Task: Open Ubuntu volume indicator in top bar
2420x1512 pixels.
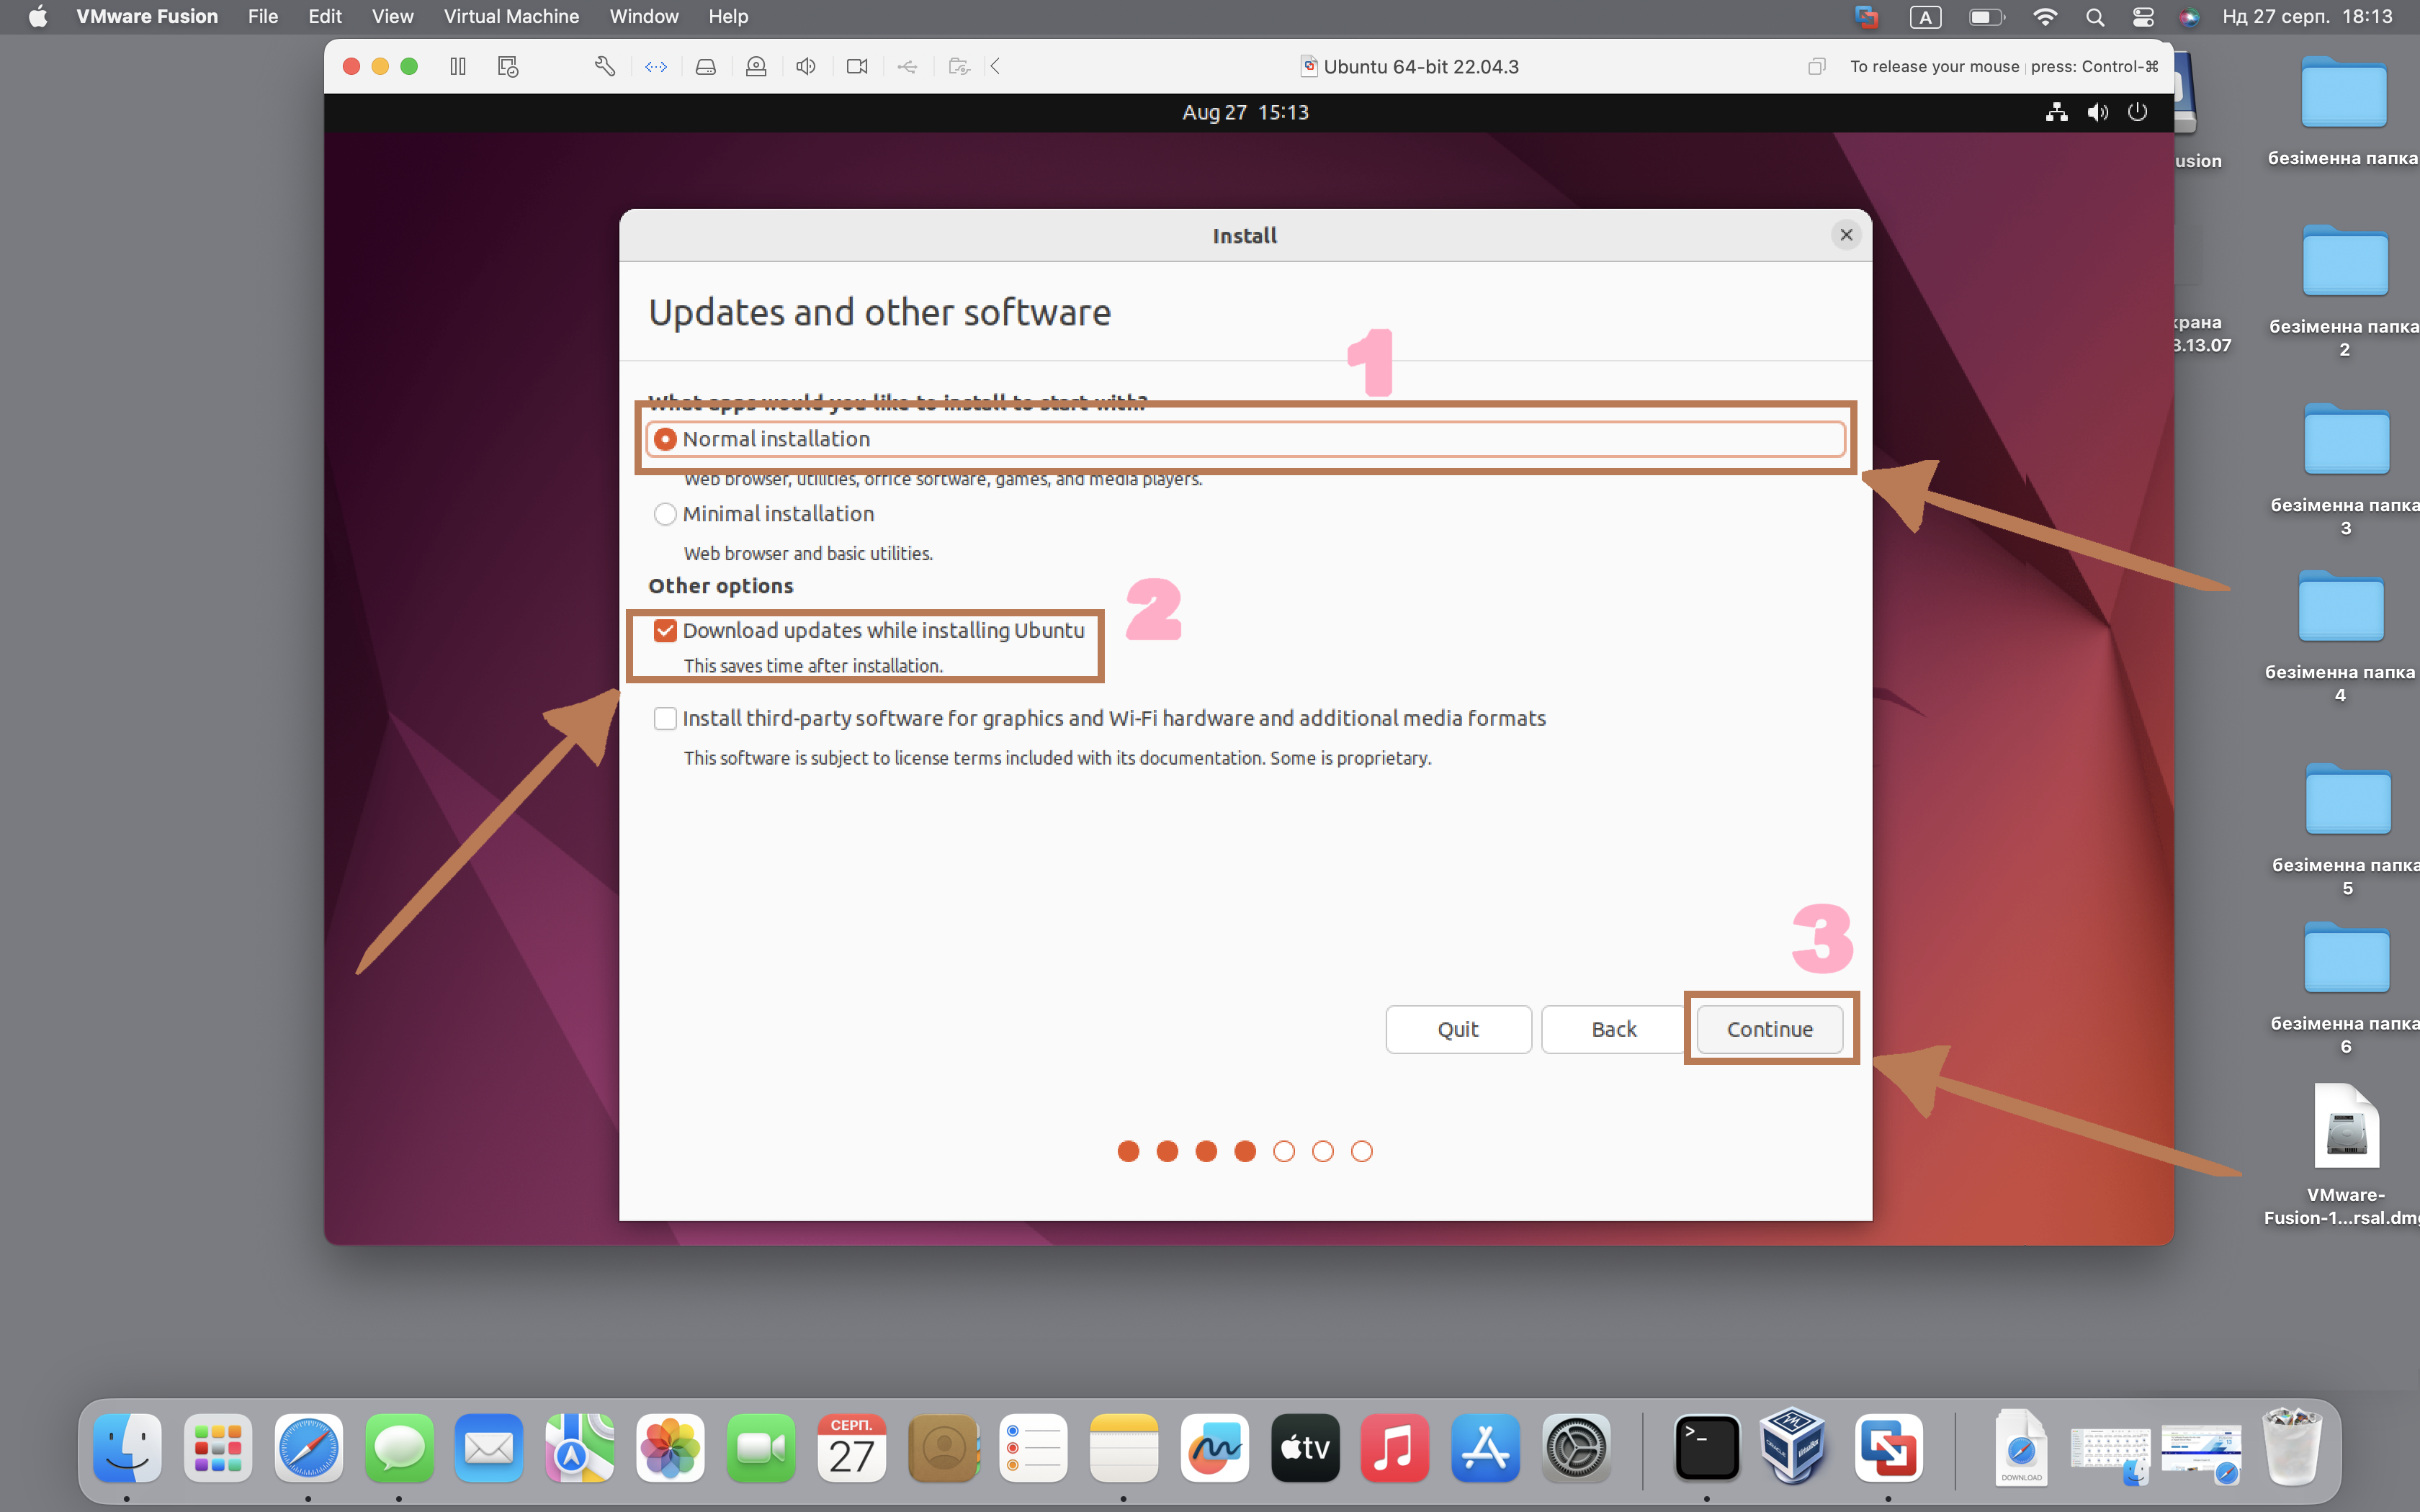Action: tap(2098, 112)
